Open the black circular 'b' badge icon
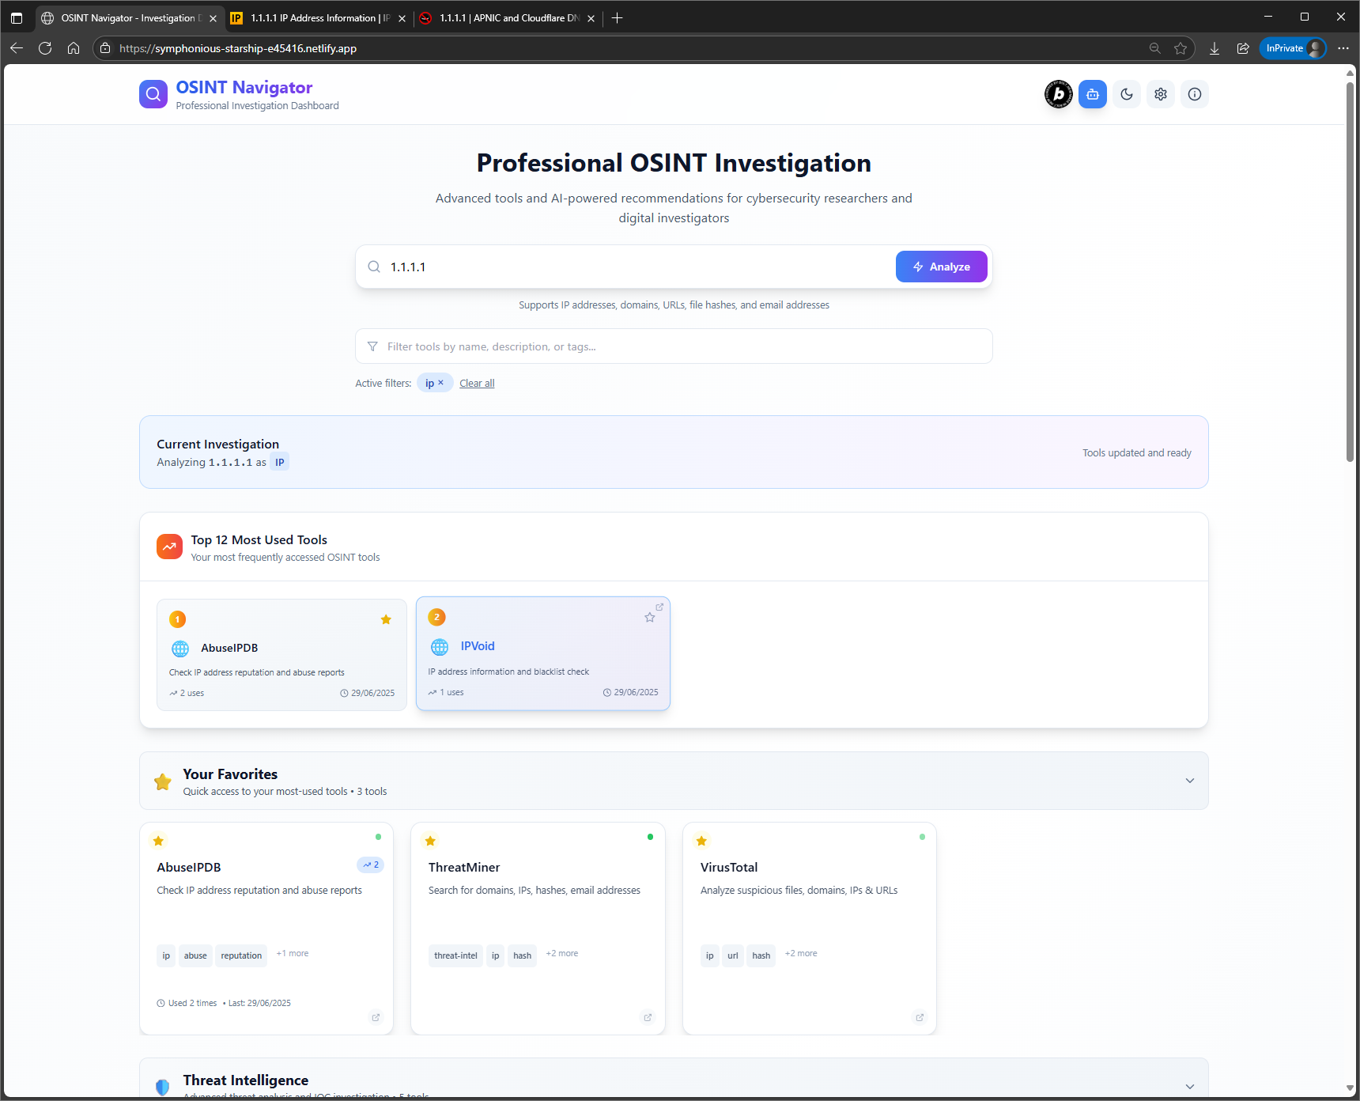The height and width of the screenshot is (1101, 1360). pos(1059,94)
